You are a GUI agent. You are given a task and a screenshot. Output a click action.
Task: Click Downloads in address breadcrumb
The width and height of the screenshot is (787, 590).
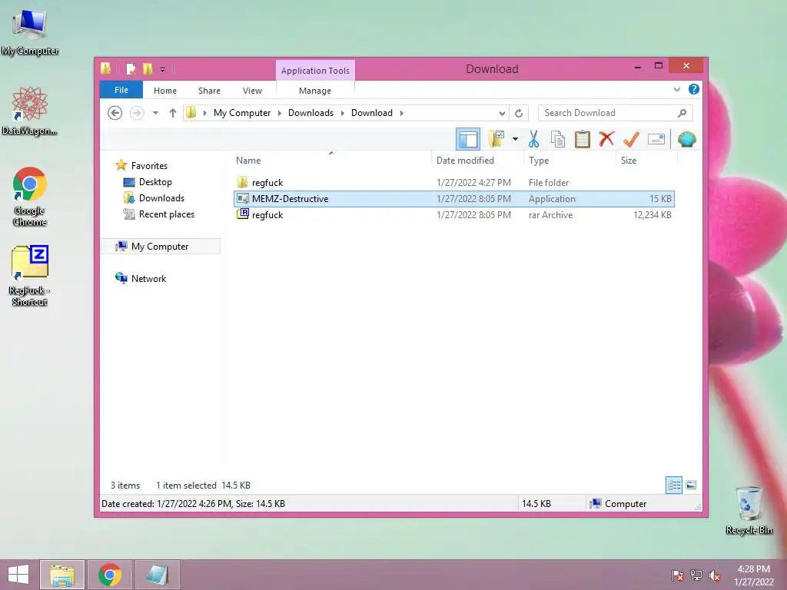(310, 113)
